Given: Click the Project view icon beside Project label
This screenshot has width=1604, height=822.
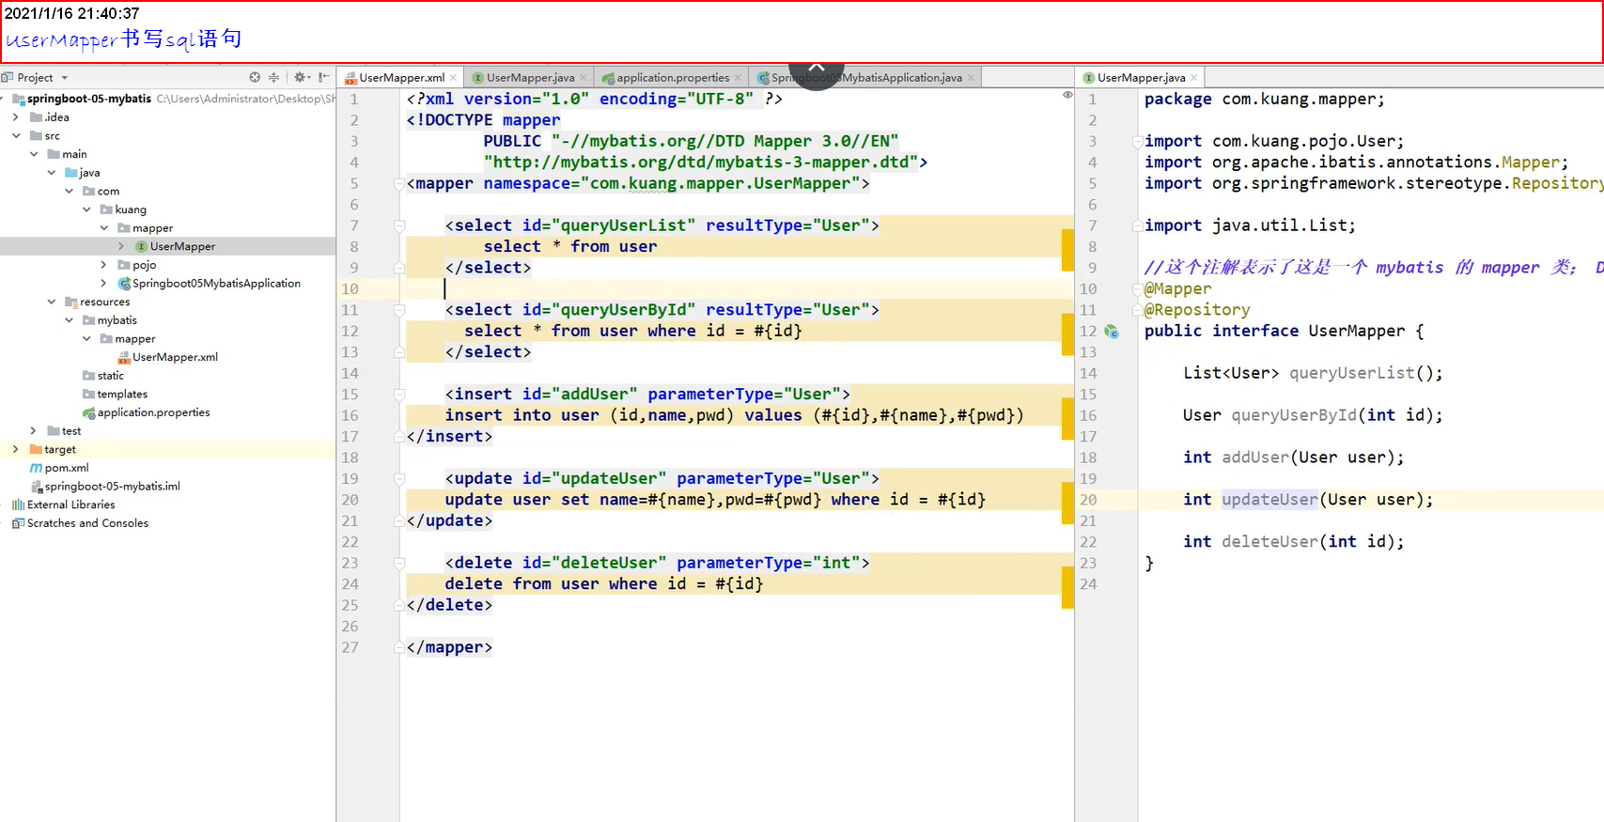Looking at the screenshot, I should point(8,77).
